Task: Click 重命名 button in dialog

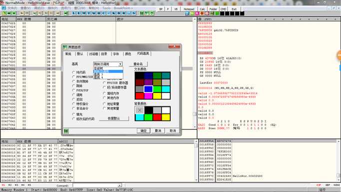Action: tap(138, 64)
